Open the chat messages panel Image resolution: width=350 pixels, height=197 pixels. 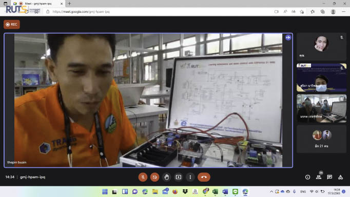329,177
